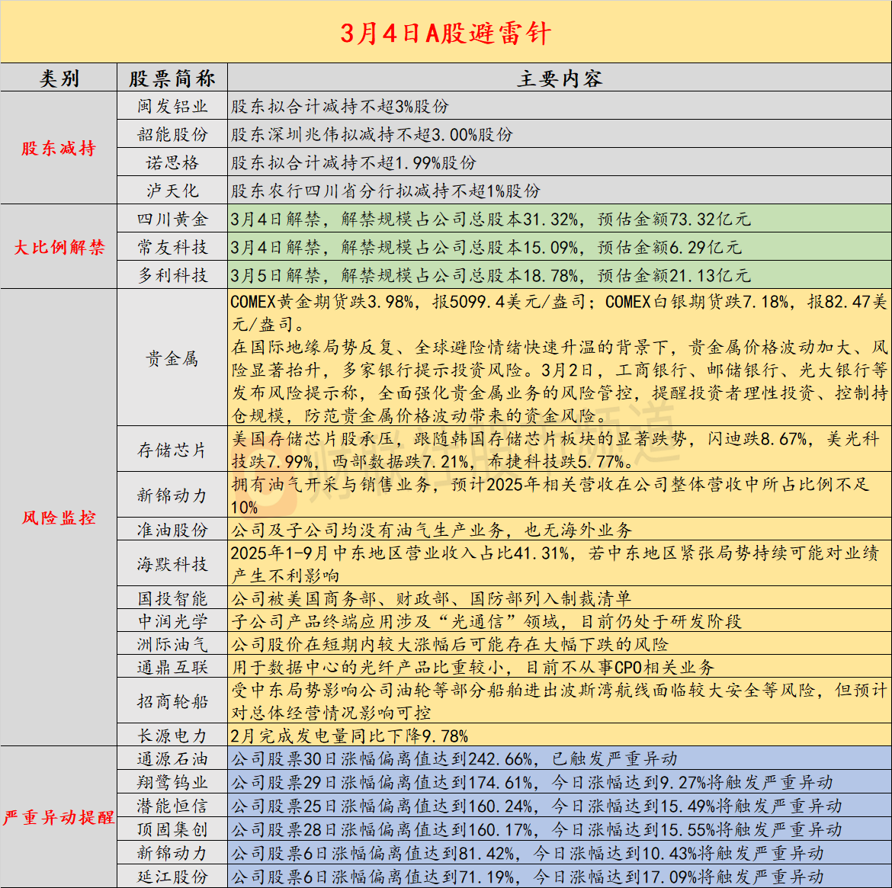
Task: Select stock name 泸天化
Action: coord(172,191)
